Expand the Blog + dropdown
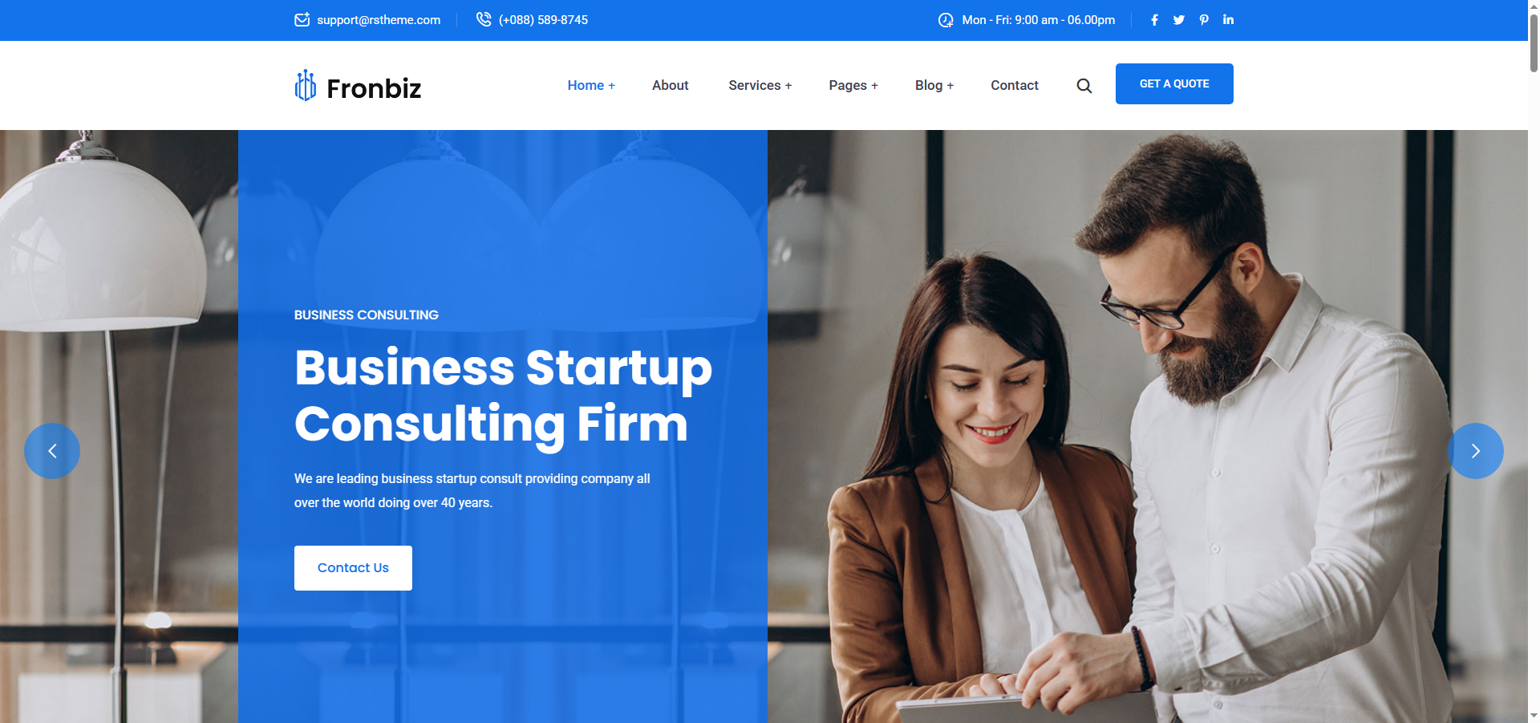The width and height of the screenshot is (1540, 723). click(934, 85)
